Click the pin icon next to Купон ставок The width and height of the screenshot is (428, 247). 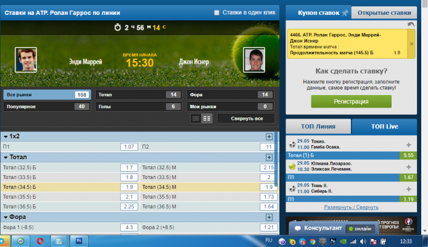[x=345, y=12]
